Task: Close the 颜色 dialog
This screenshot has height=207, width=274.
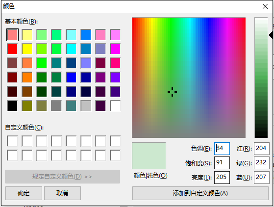Action: click(x=265, y=6)
